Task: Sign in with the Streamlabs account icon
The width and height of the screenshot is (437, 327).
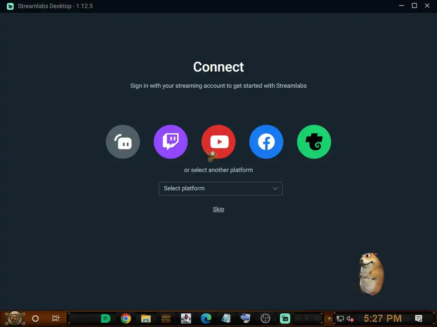Action: (123, 142)
